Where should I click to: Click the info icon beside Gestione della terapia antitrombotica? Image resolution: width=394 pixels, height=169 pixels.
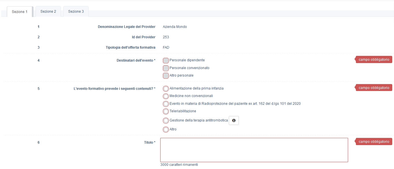point(234,120)
